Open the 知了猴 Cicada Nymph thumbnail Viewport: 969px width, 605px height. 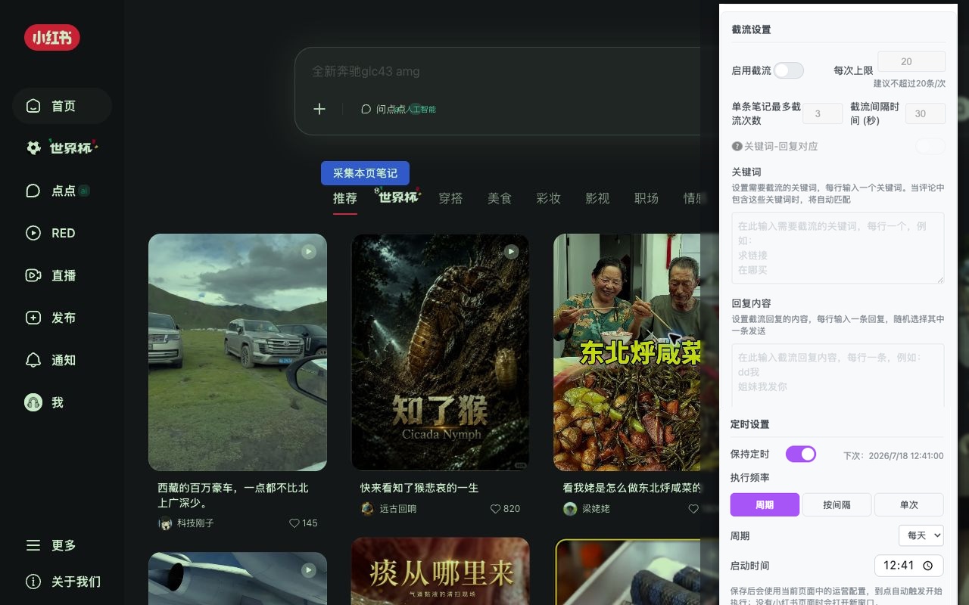[441, 352]
